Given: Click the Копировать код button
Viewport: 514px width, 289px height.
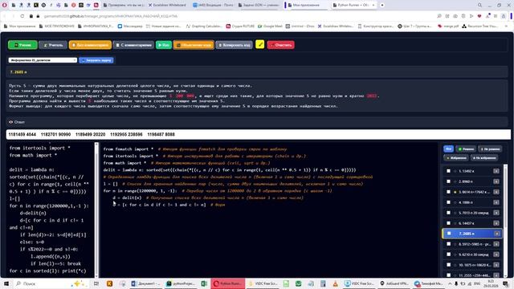Looking at the screenshot, I should pyautogui.click(x=234, y=45).
